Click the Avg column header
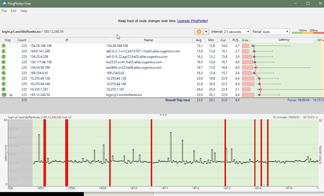The image size is (324, 196). (199, 40)
